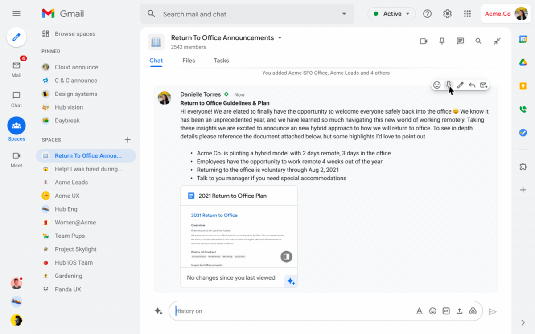The image size is (535, 334).
Task: Collapse the chat view with arrows icon
Action: pos(497,41)
